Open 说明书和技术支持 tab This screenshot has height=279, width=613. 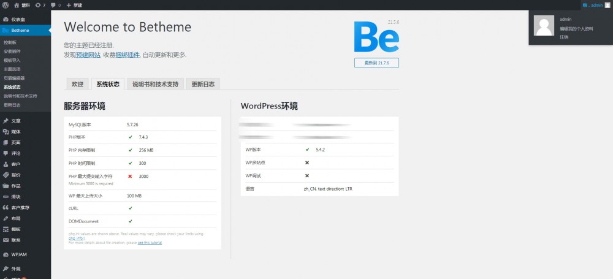click(x=155, y=84)
